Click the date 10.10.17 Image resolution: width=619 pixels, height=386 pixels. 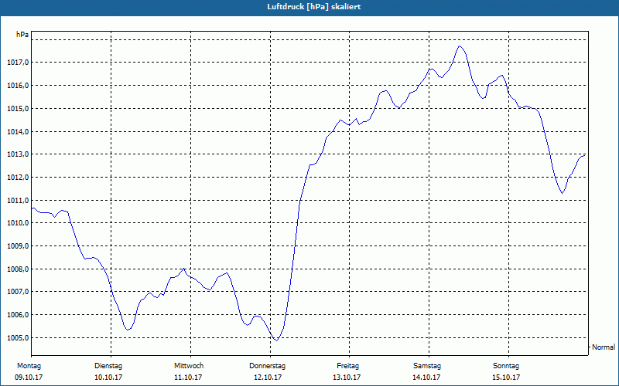pos(108,378)
